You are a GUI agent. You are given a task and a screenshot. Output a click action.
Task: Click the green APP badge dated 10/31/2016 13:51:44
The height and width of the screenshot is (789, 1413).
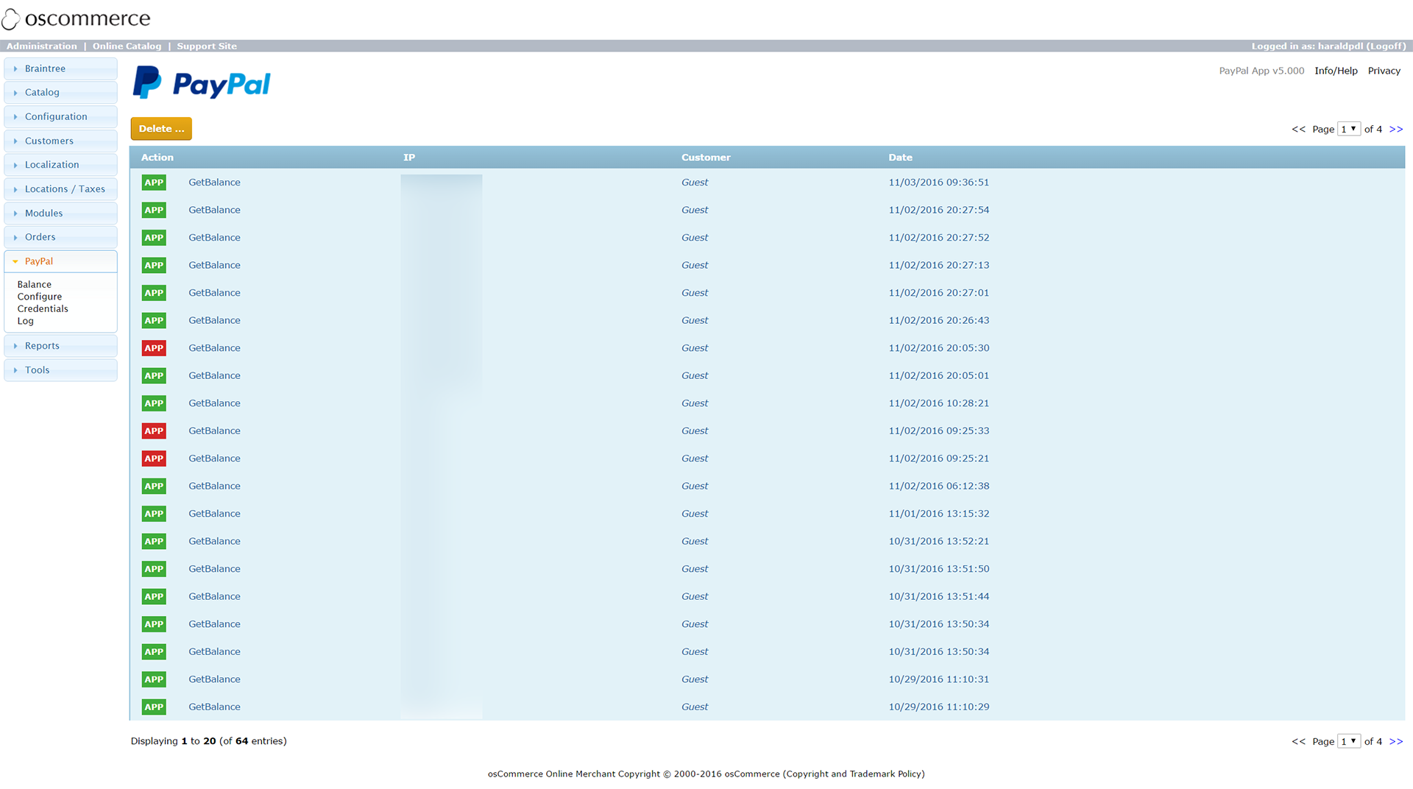coord(154,597)
